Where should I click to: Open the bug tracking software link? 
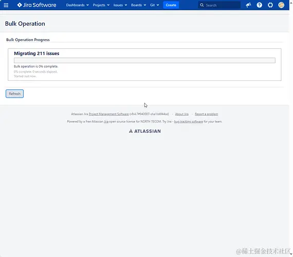(188, 121)
